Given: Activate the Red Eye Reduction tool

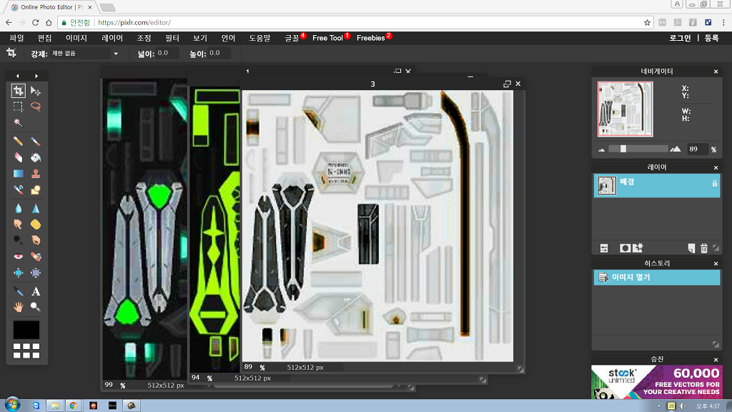Looking at the screenshot, I should tap(18, 257).
